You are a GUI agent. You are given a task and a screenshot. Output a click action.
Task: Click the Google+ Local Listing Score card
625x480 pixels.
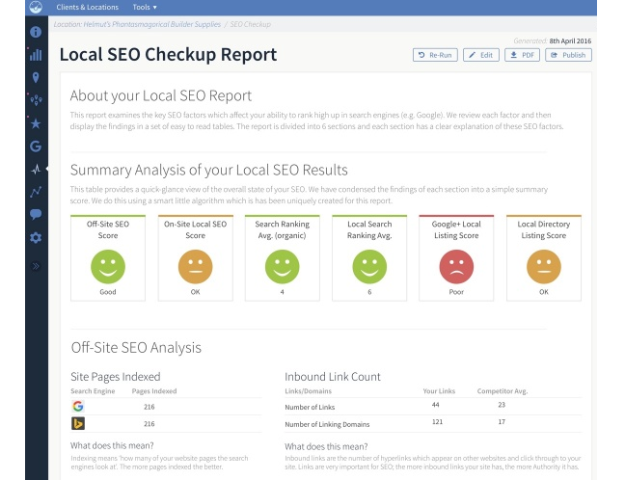[456, 257]
